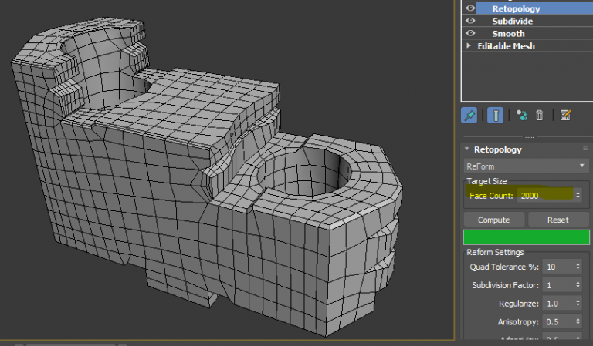Click the Compute button
The width and height of the screenshot is (593, 346).
point(494,220)
